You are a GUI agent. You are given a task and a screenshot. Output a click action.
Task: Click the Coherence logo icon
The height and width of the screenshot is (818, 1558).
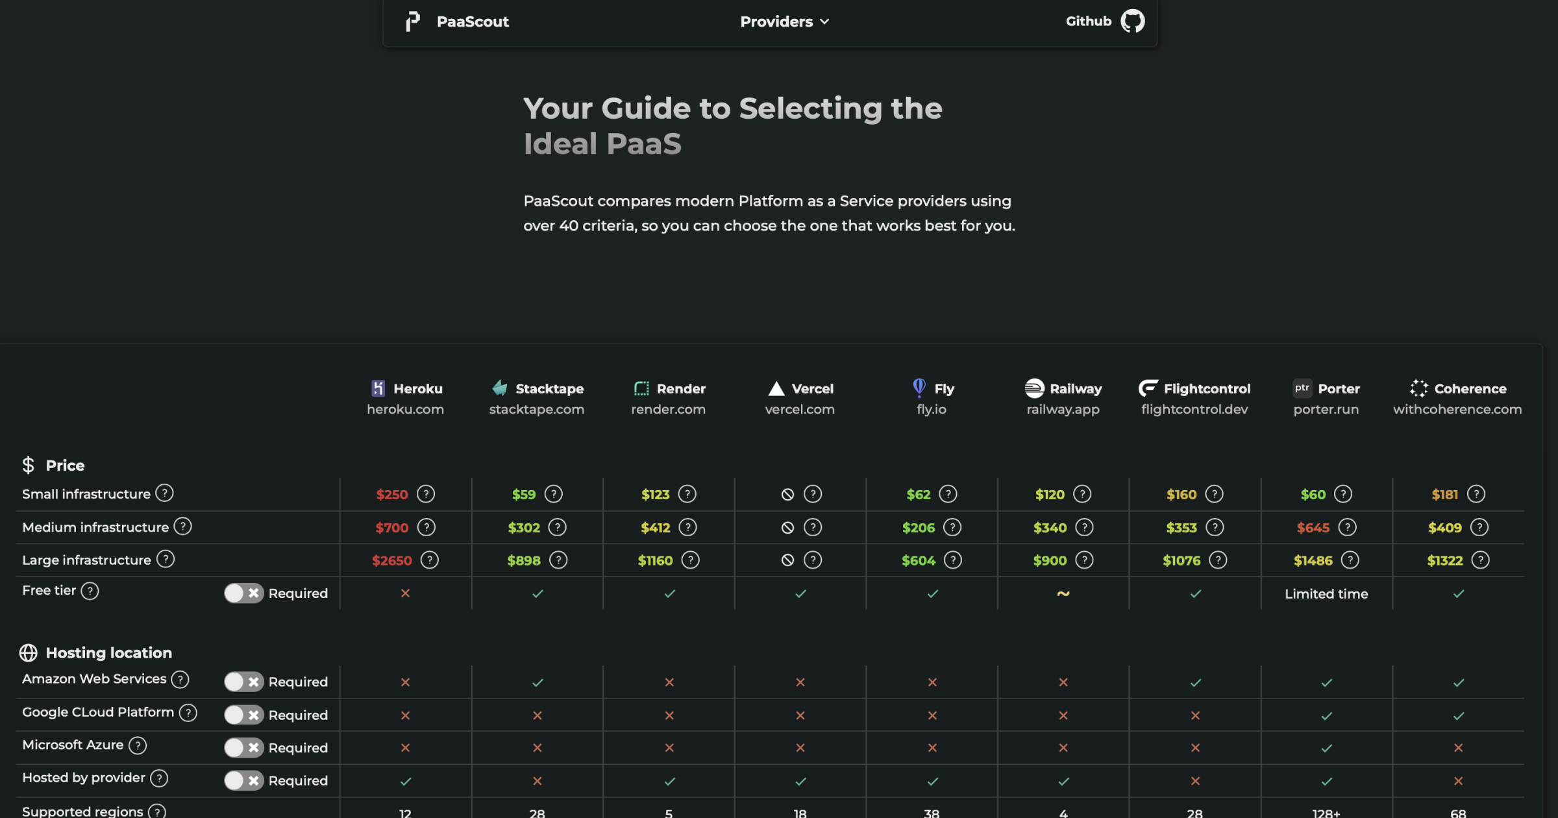pos(1419,388)
